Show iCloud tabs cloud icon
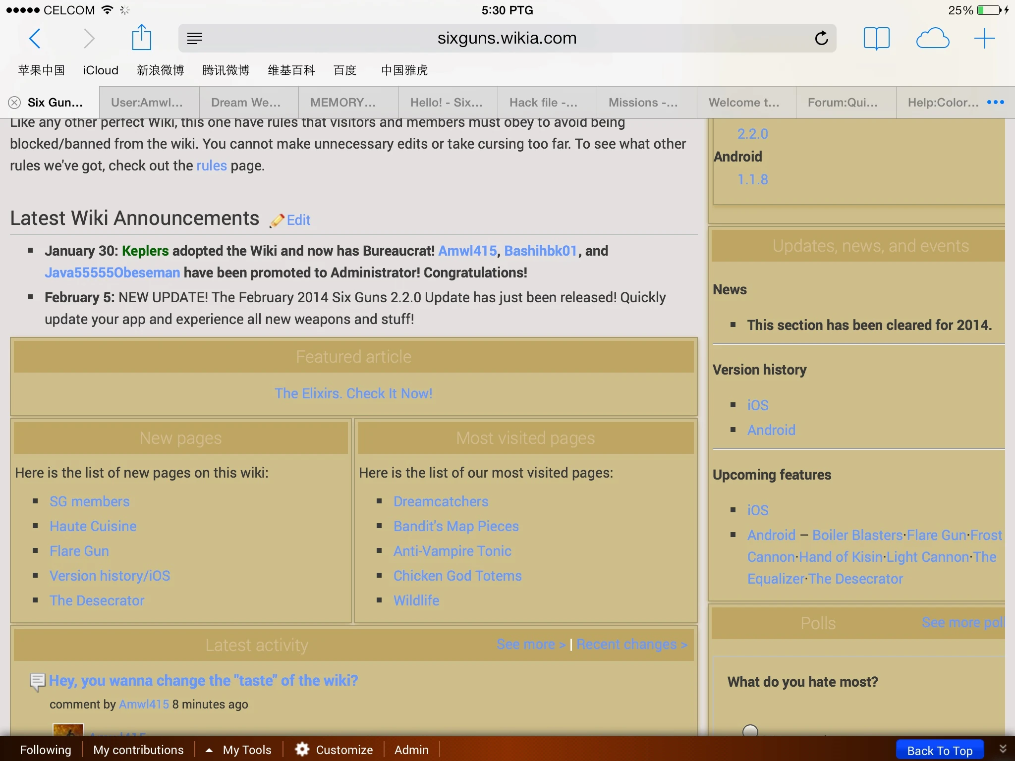Image resolution: width=1015 pixels, height=761 pixels. pyautogui.click(x=932, y=38)
